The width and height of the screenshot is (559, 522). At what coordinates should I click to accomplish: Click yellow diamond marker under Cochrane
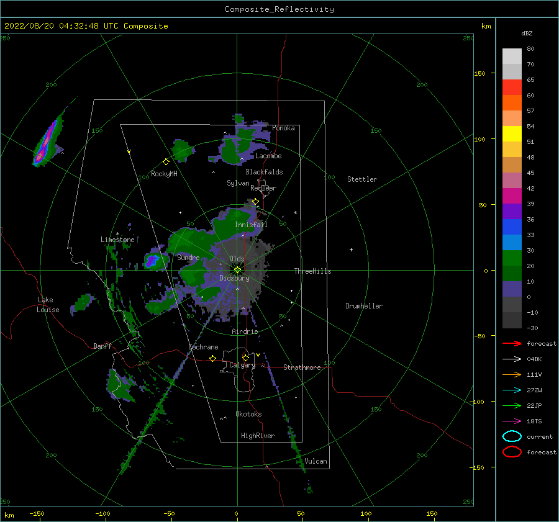click(213, 358)
